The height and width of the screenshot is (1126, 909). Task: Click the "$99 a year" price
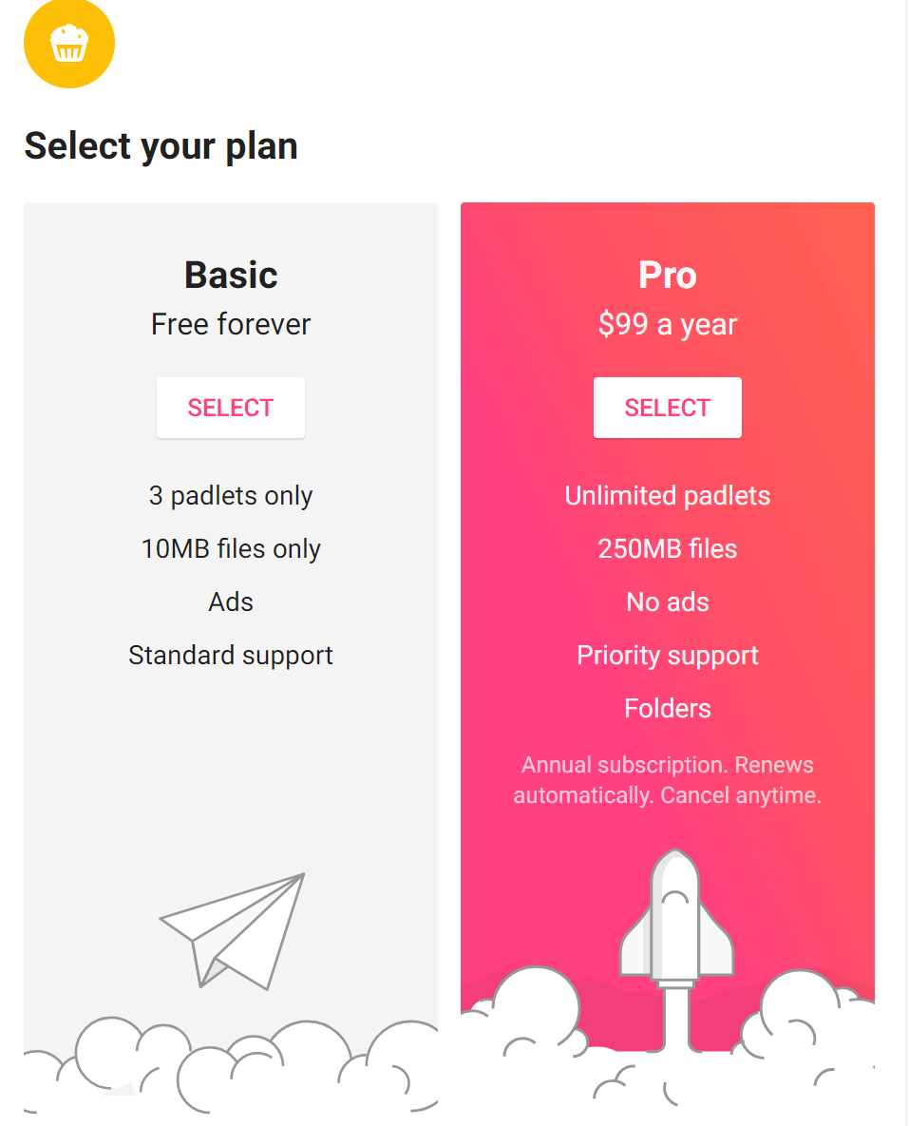tap(667, 324)
